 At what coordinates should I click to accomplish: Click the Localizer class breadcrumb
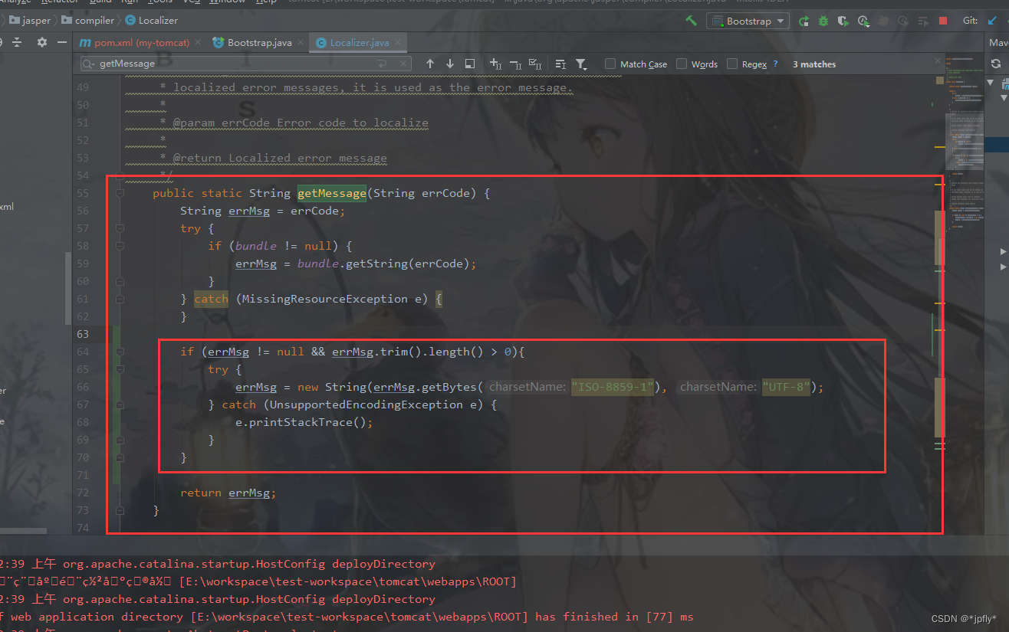point(151,21)
